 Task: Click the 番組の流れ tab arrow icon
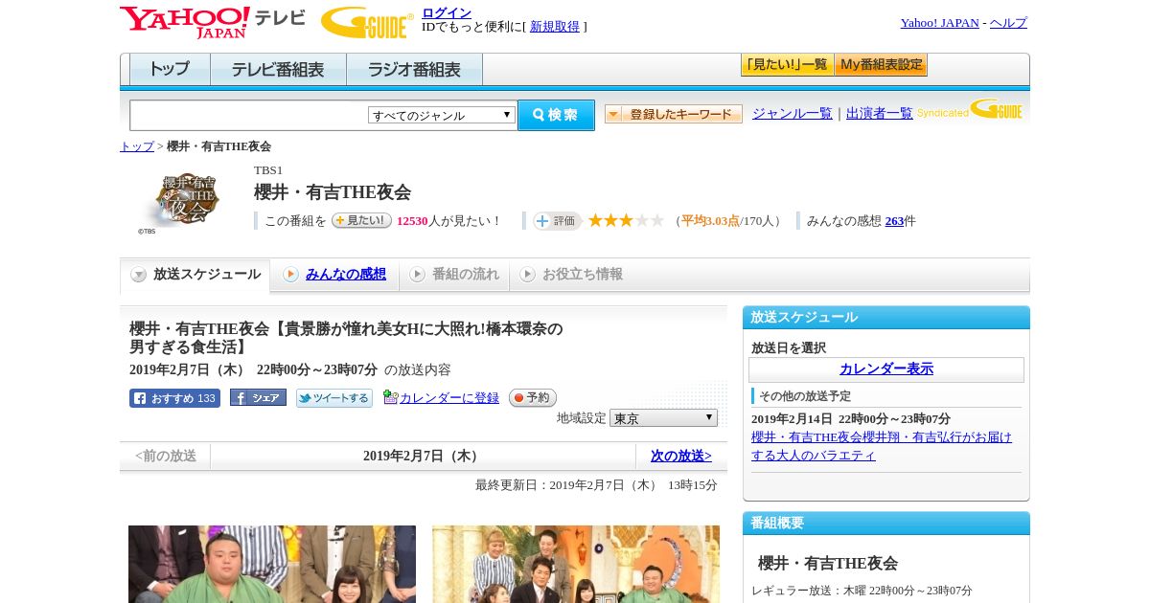click(417, 275)
